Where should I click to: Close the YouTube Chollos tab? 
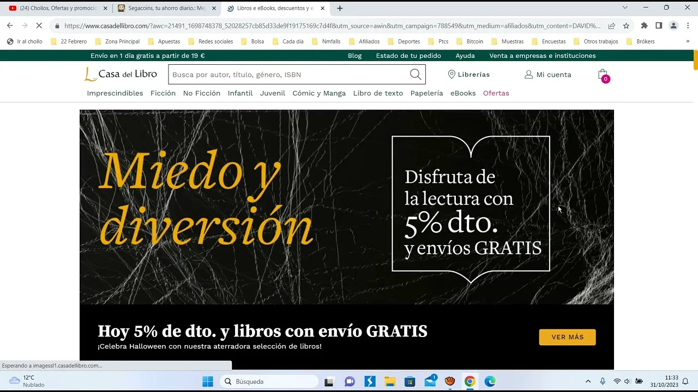point(105,8)
